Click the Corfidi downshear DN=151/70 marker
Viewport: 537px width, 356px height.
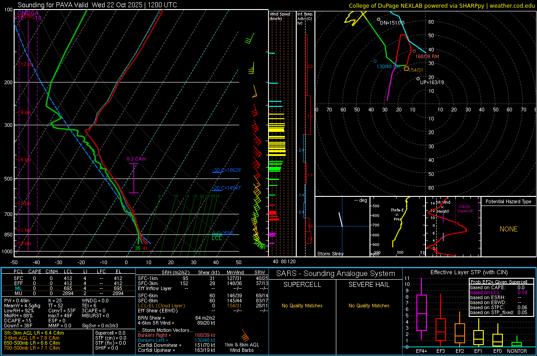[379, 20]
